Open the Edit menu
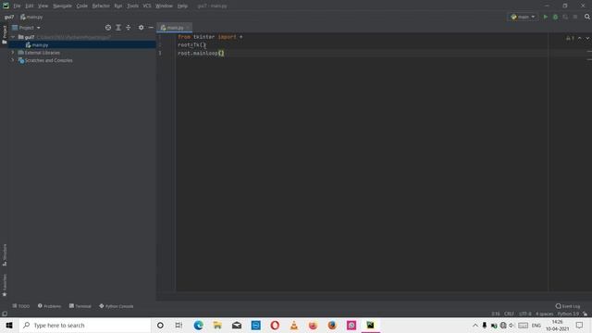 (29, 6)
